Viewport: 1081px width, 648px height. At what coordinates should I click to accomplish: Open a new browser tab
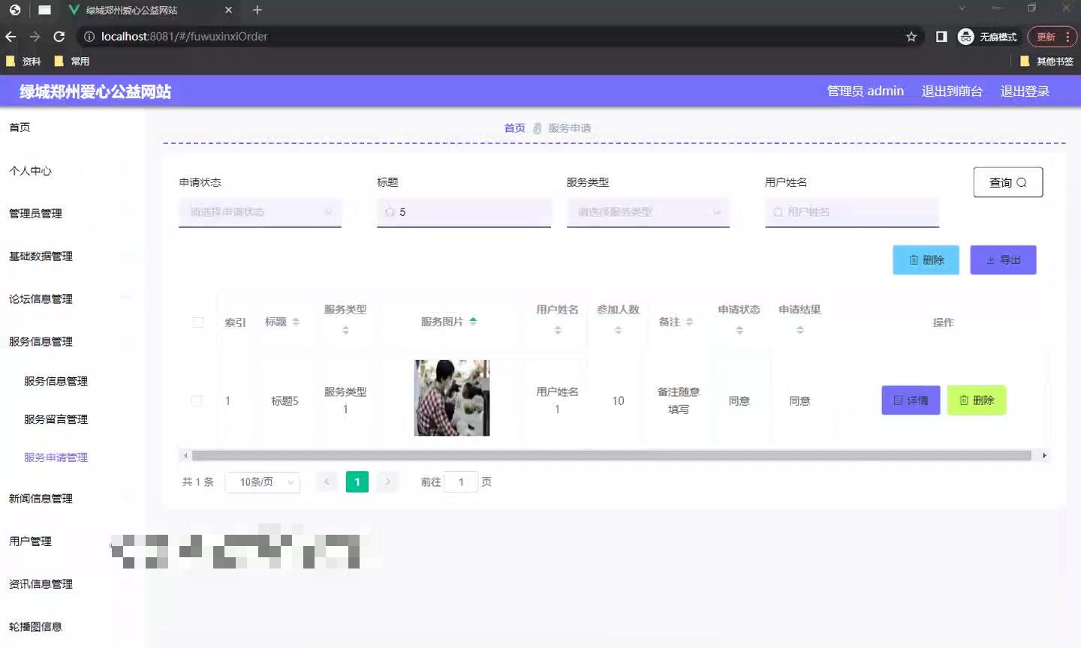257,10
